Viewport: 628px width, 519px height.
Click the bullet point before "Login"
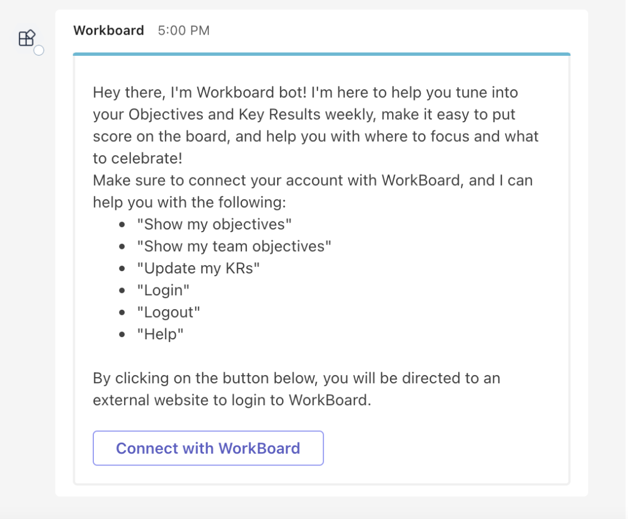tap(122, 291)
